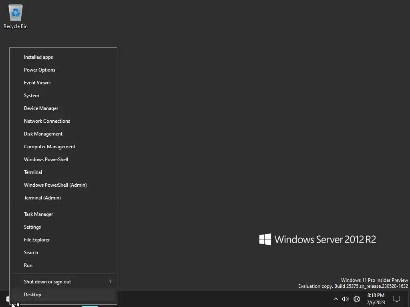This screenshot has height=307, width=410.
Task: Open the volume speaker tray icon
Action: click(x=345, y=299)
